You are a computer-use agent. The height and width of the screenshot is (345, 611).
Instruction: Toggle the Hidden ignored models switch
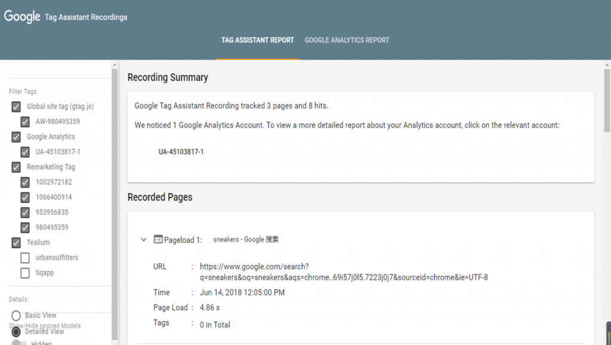coord(19,343)
